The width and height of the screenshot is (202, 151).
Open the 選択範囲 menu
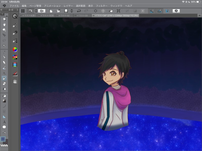click(x=81, y=6)
